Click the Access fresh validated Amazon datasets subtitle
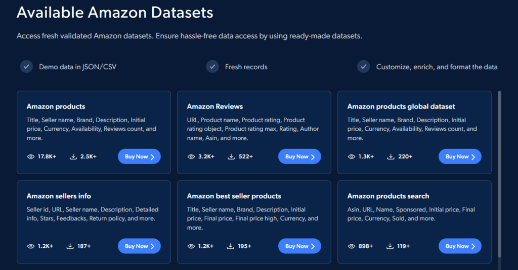 pos(190,36)
